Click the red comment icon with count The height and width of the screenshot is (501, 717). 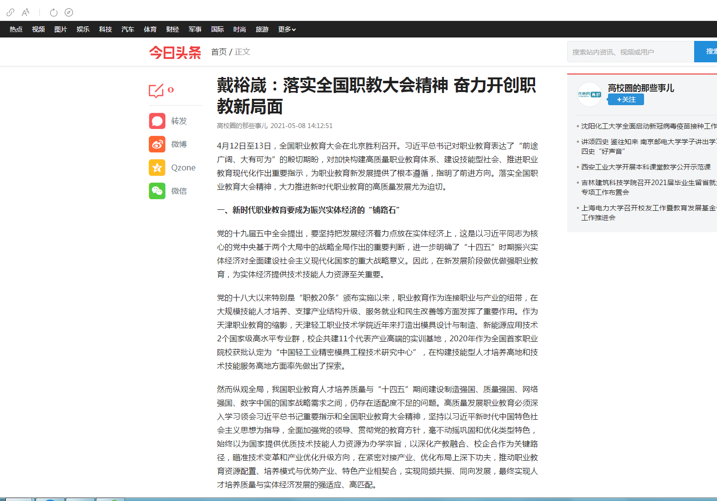[x=157, y=91]
